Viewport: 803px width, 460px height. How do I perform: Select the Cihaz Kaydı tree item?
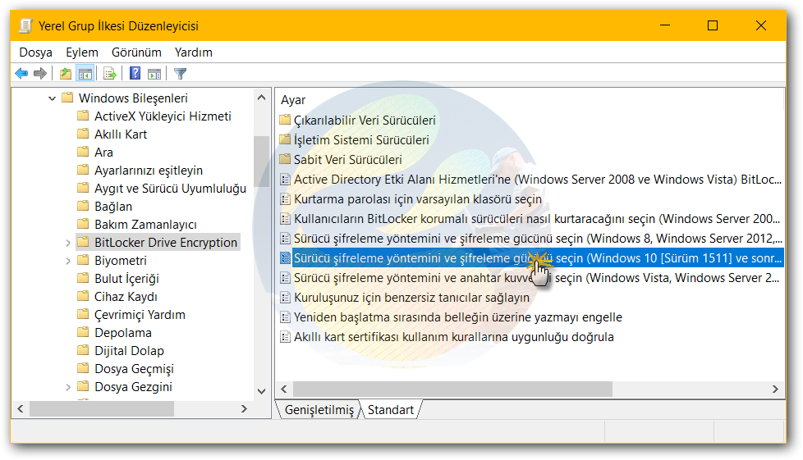126,296
